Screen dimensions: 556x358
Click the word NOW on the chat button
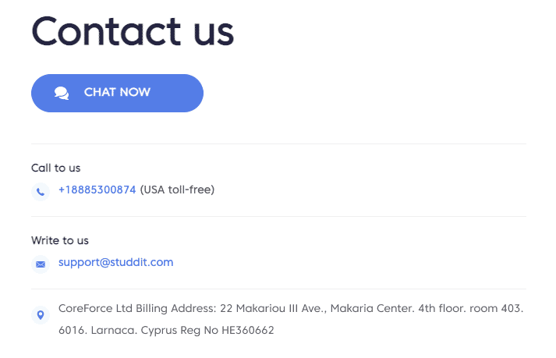coord(135,92)
